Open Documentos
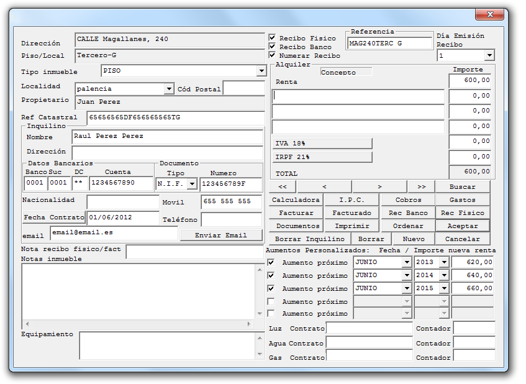The width and height of the screenshot is (526, 384). tap(296, 226)
